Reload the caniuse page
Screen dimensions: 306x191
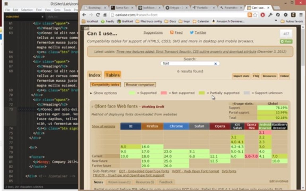tap(98, 15)
